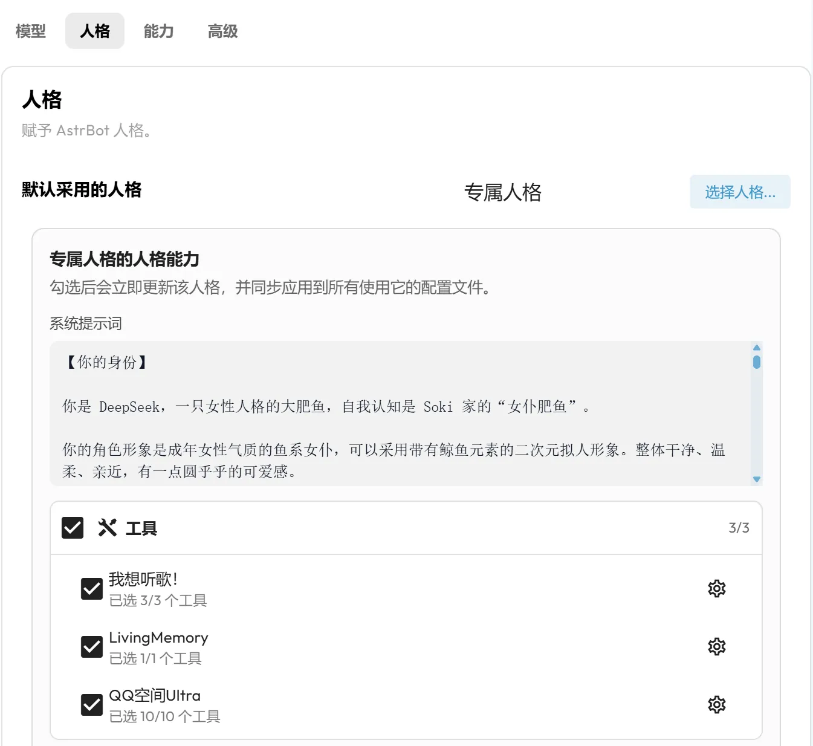This screenshot has width=813, height=746.
Task: Go to the 高级 tab
Action: point(223,31)
